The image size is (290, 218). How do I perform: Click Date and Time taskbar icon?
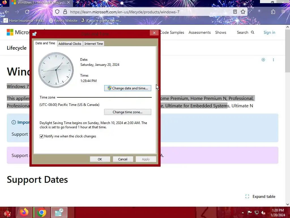click(59, 212)
